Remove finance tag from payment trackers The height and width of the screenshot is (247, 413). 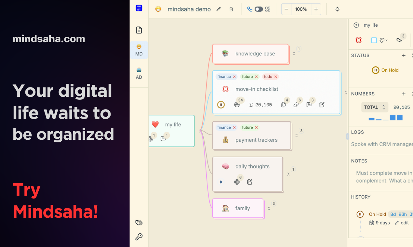click(234, 127)
